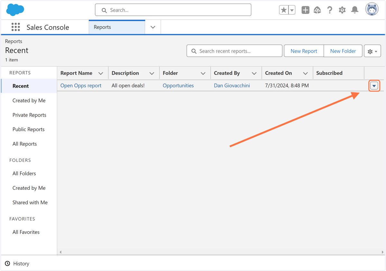Click the global Search field
The width and height of the screenshot is (386, 271).
tap(173, 10)
